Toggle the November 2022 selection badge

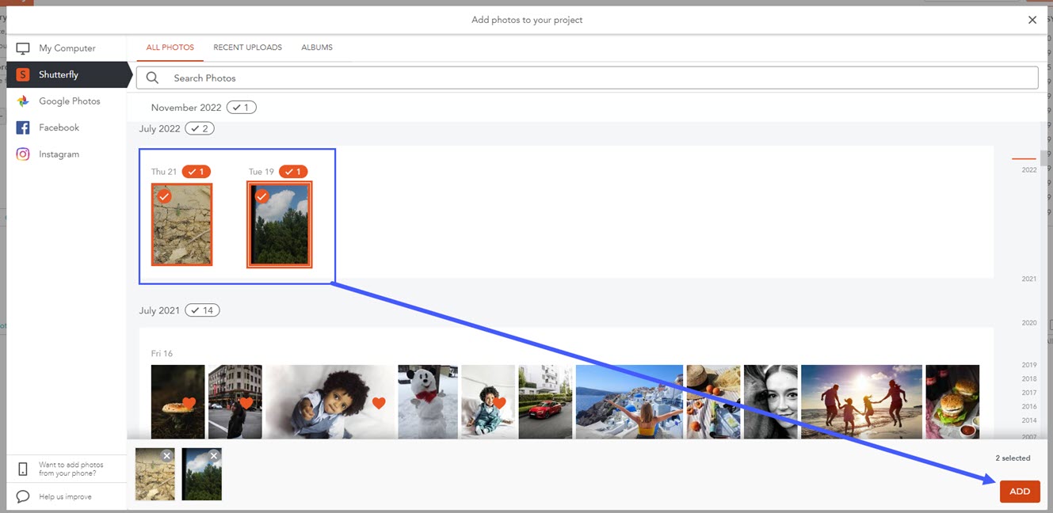(241, 107)
